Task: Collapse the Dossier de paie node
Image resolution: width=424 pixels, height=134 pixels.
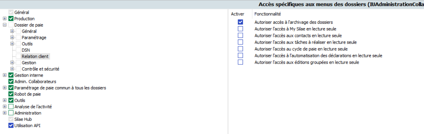Action: pyautogui.click(x=5, y=25)
